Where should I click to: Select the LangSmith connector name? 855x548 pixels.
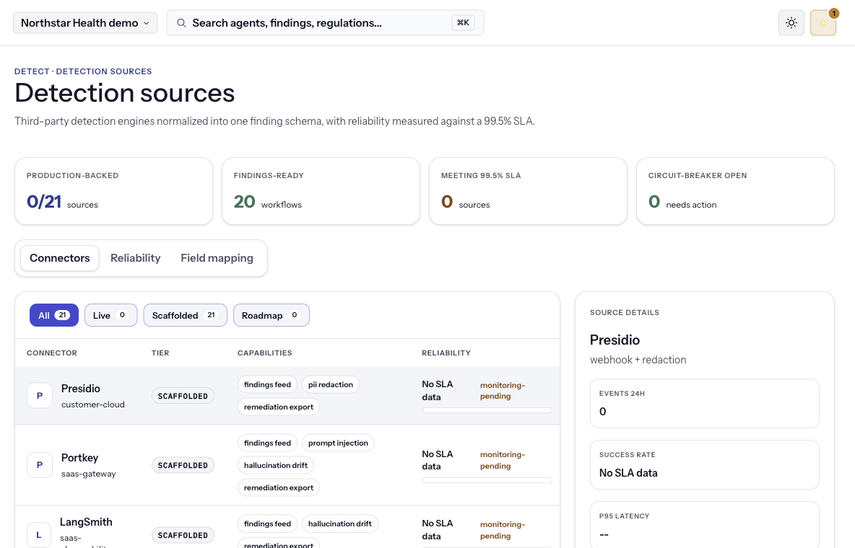86,522
